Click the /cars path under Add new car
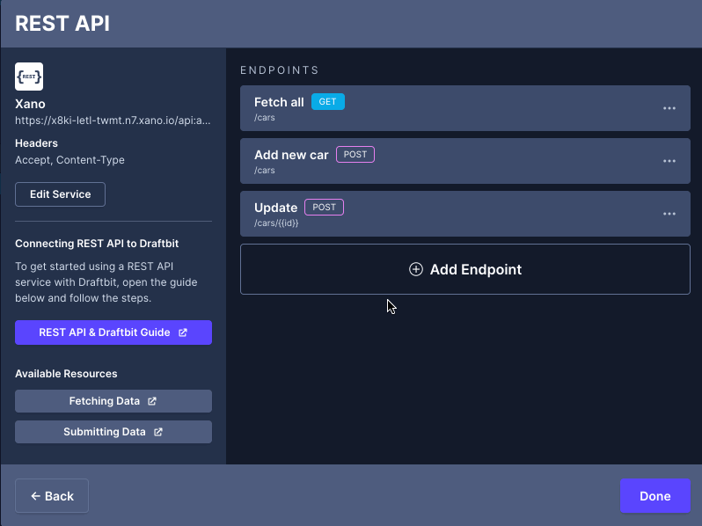Viewport: 702px width, 526px height. coord(264,171)
